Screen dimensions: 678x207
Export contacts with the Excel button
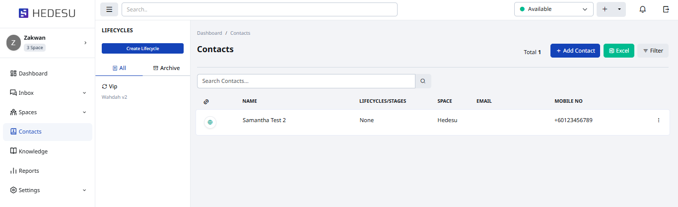coord(618,51)
